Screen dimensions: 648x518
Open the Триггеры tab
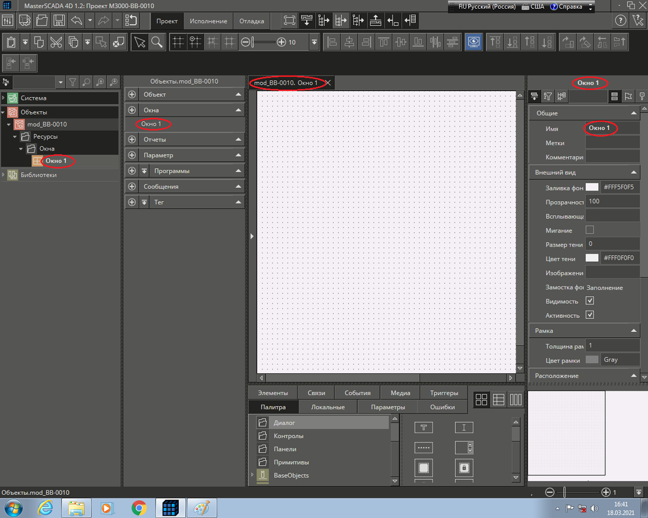click(x=444, y=393)
